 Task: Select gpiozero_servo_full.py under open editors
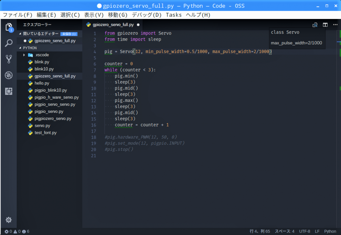pos(50,41)
